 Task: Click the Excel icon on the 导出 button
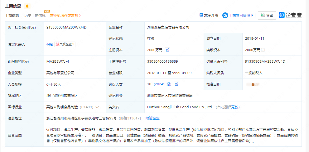(x=263, y=15)
